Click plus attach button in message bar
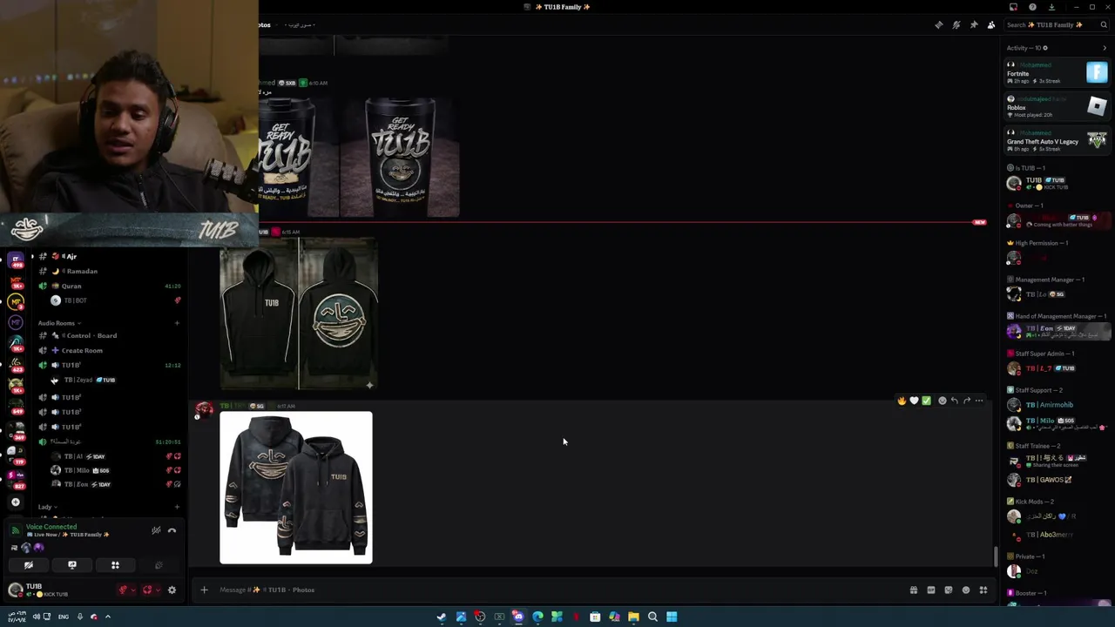 point(204,590)
